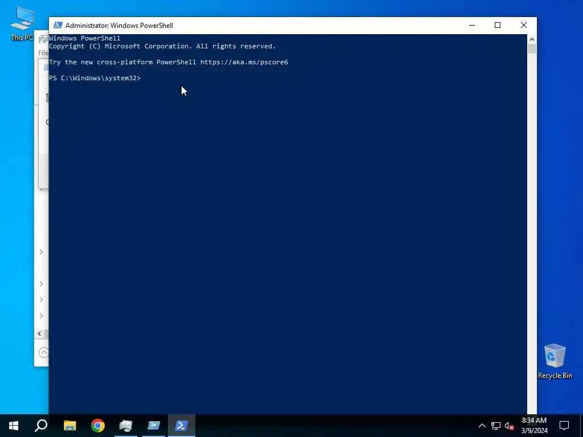The image size is (583, 437).
Task: Show hidden system tray icons
Action: point(482,426)
